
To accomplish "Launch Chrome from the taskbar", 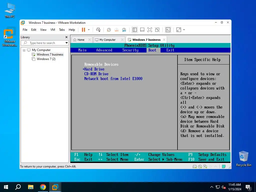I will (x=43, y=187).
